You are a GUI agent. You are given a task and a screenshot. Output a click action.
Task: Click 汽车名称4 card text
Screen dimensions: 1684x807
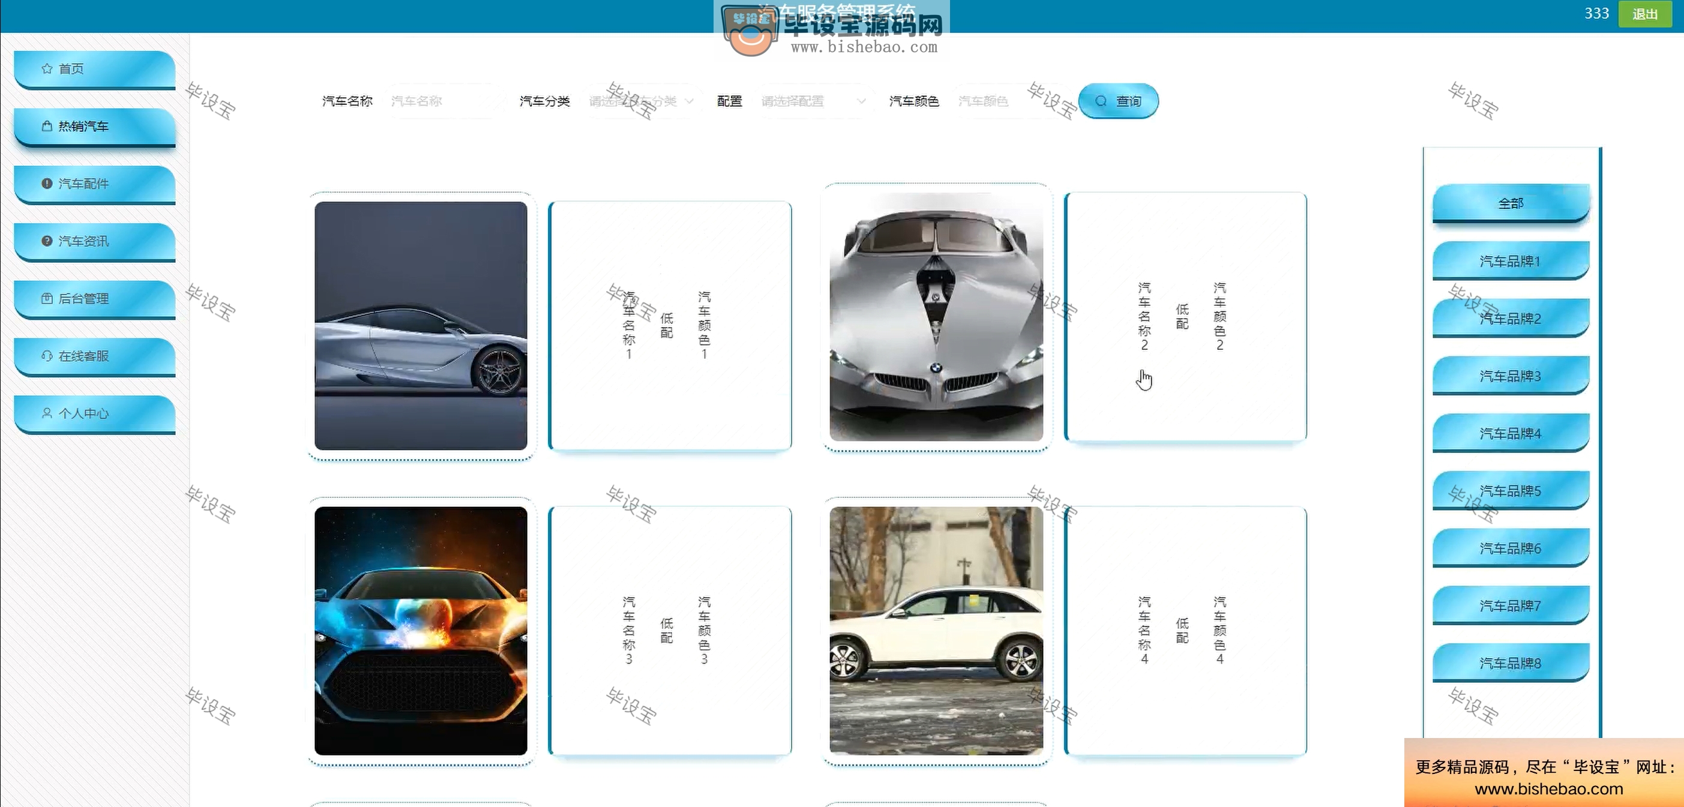click(x=1144, y=631)
